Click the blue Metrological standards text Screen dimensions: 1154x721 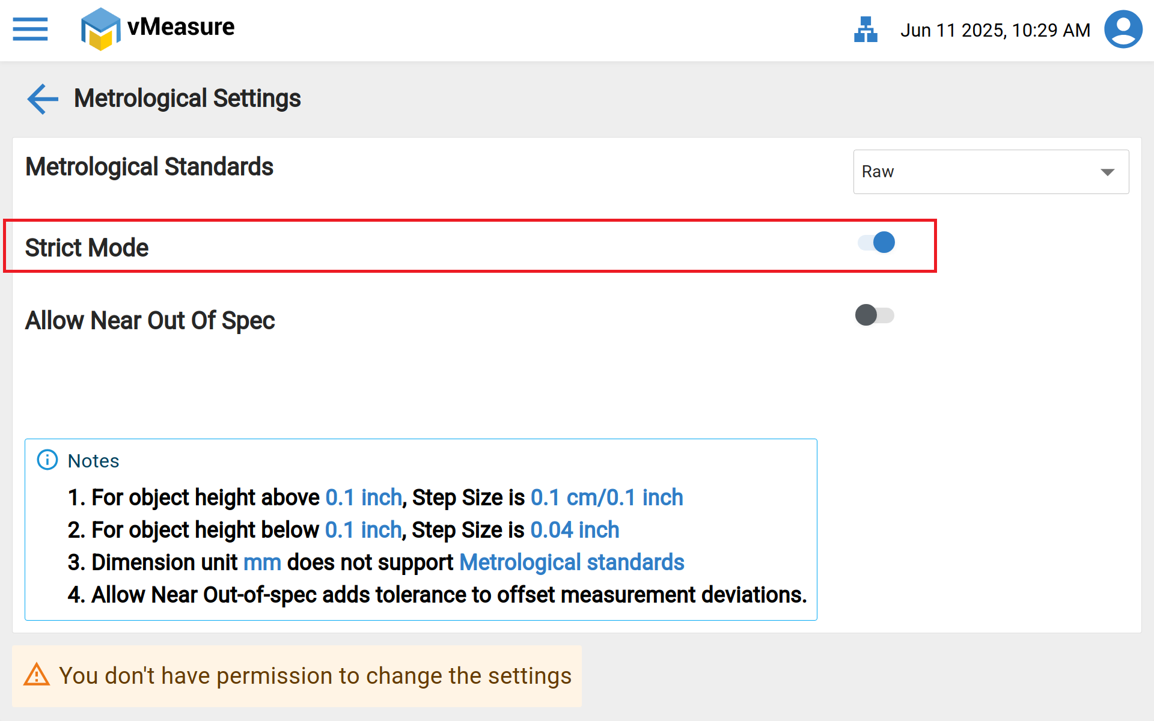(572, 562)
